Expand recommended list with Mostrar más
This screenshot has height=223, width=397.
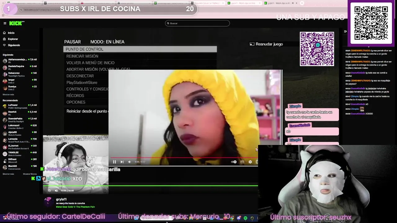click(x=8, y=174)
